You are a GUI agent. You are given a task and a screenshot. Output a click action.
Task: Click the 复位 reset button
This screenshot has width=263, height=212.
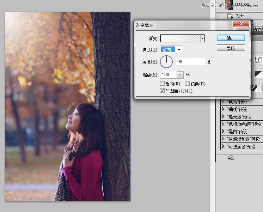(231, 48)
